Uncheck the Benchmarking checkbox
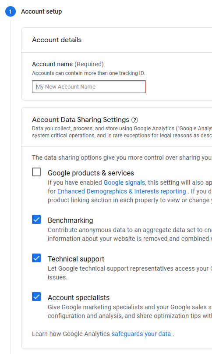The width and height of the screenshot is (212, 354). tap(36, 219)
